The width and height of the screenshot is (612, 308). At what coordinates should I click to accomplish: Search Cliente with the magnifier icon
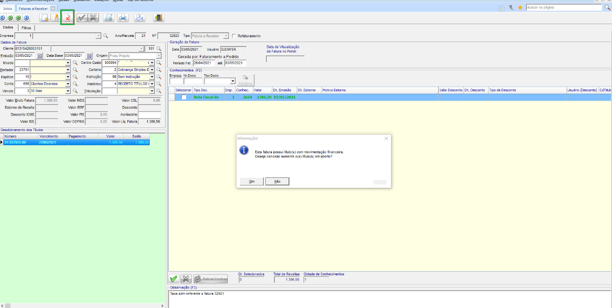click(x=159, y=49)
